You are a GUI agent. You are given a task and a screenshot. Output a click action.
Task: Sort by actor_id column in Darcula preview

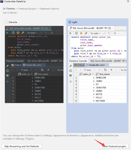point(25,74)
